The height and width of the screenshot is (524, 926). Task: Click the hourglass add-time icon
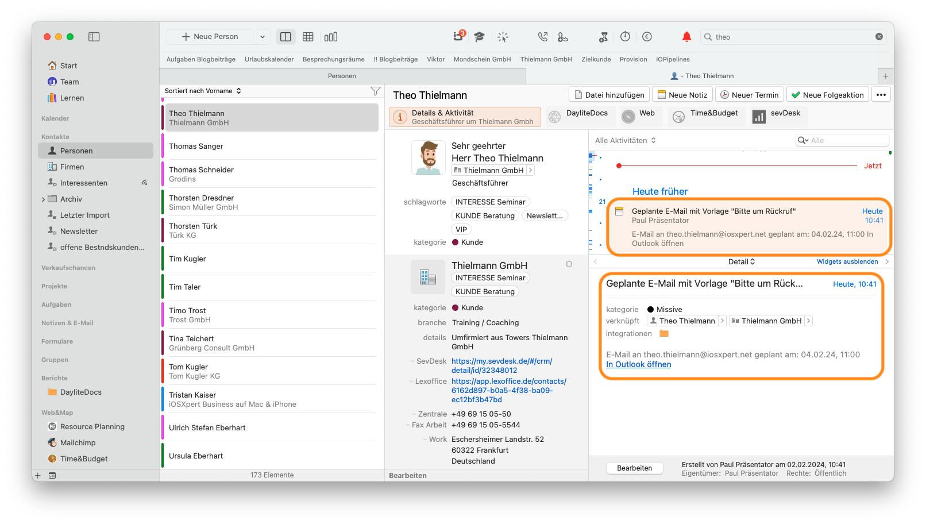click(603, 37)
